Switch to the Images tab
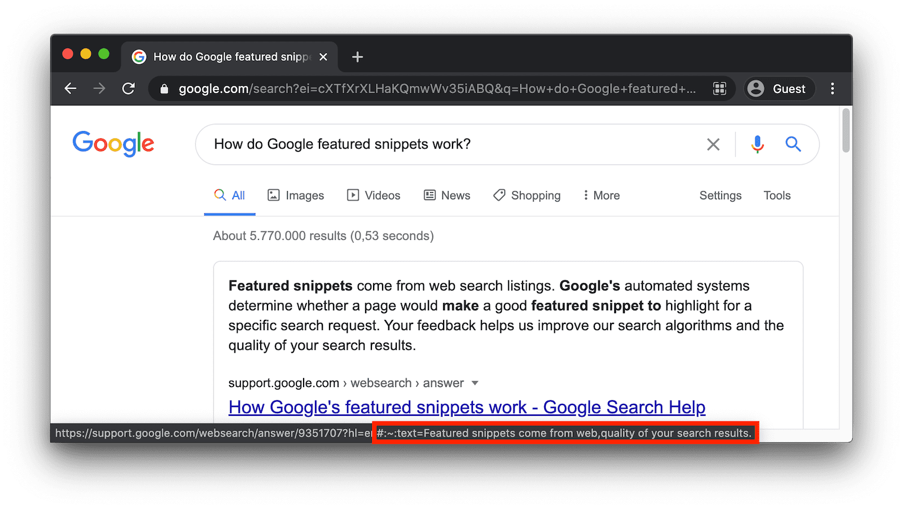 click(x=296, y=195)
